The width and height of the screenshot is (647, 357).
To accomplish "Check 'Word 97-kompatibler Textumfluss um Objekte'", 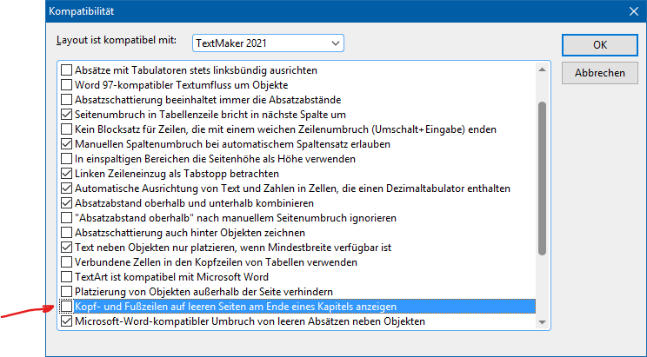I will (66, 84).
